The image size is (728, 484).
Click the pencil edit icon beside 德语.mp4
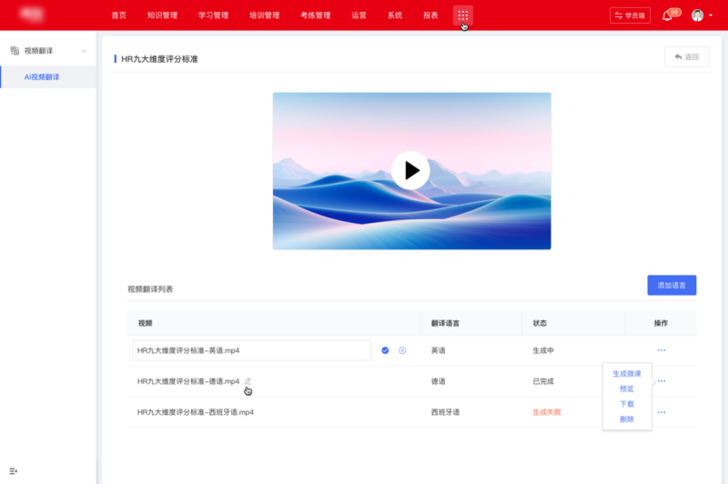(x=248, y=381)
